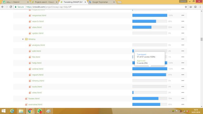Open the file.html file
Screen dimensions: 203x114
click(36, 57)
